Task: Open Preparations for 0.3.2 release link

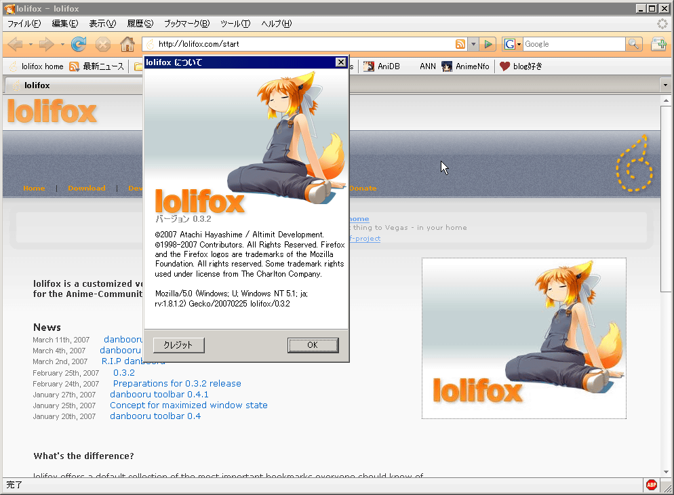Action: point(177,383)
